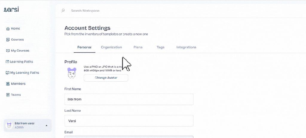Switch to the Organization tab
Image resolution: width=306 pixels, height=138 pixels.
[x=111, y=47]
